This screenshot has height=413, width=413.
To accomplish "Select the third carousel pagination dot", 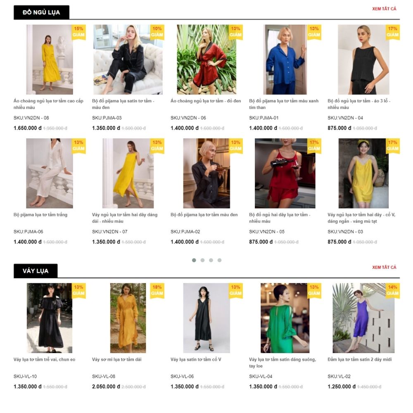I will (211, 260).
